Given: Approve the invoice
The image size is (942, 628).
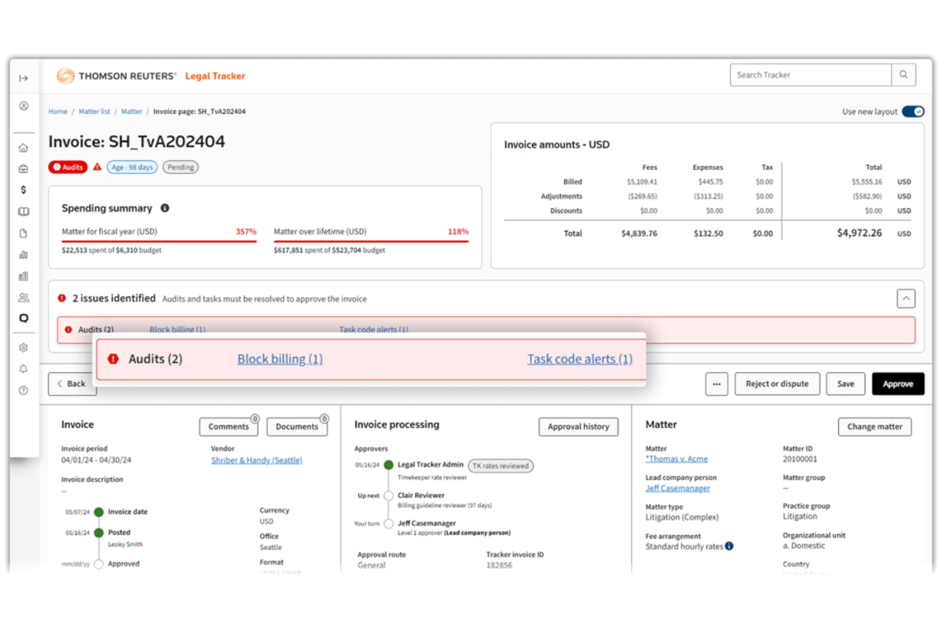Looking at the screenshot, I should pos(898,384).
